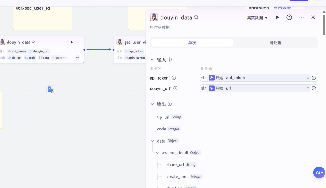
Task: Show info for douyin_url parameter
Action: coord(175,88)
